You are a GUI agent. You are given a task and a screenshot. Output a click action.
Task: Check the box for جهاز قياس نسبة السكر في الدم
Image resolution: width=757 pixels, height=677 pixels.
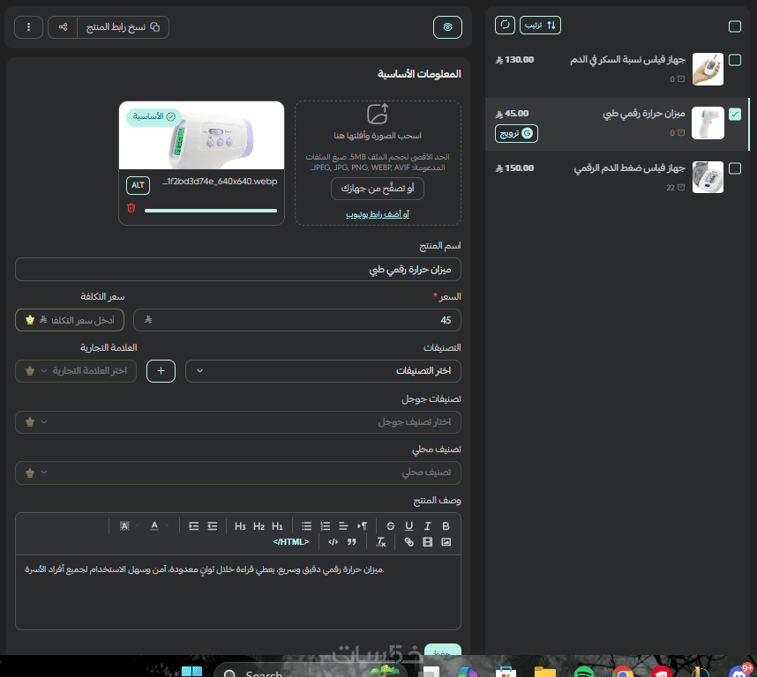point(735,60)
